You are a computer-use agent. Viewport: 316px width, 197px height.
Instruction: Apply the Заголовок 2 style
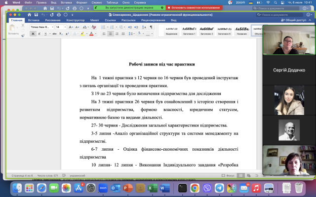tap(206, 31)
